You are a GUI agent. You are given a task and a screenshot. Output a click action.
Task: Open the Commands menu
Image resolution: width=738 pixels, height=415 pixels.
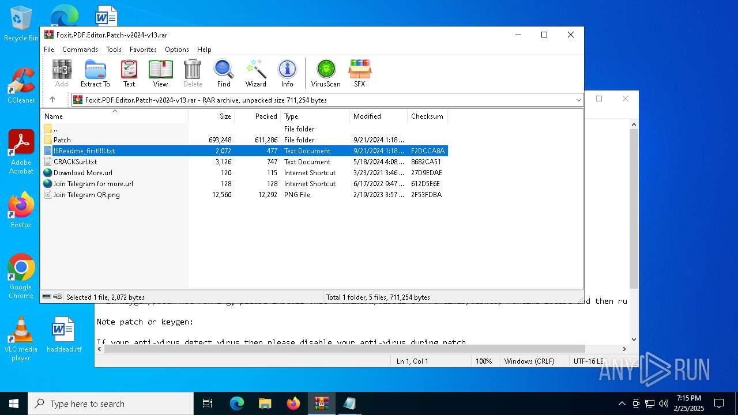click(80, 50)
